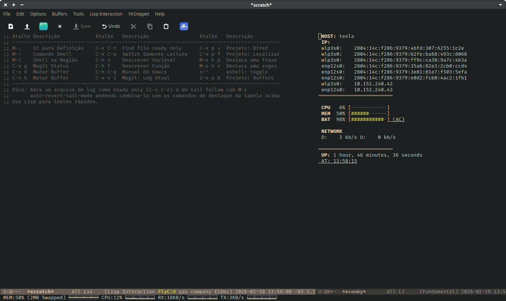Screen dimensions: 506x301
Task: Click the IPv6 address ending in 1c2e
Action: coord(409,48)
